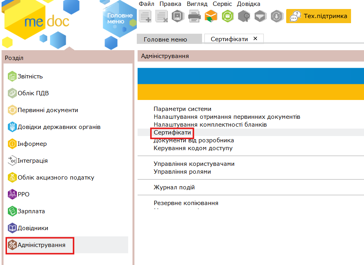Open the Файл menu
Viewport: 364px width, 265px height.
(147, 4)
